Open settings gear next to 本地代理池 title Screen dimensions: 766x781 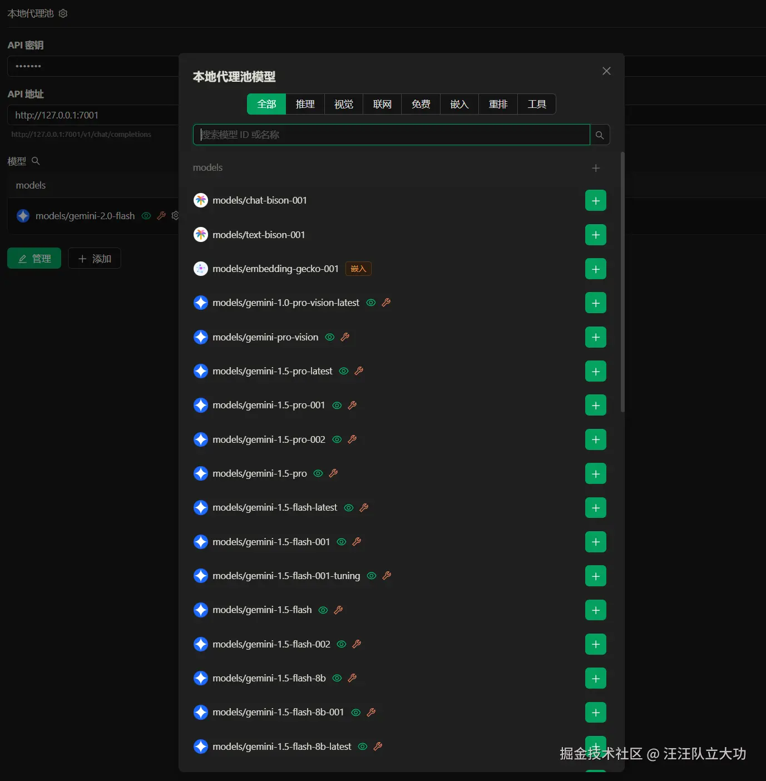63,13
